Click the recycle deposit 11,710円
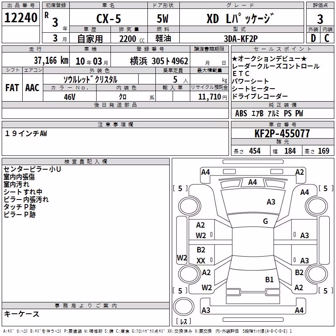 [x=213, y=97]
